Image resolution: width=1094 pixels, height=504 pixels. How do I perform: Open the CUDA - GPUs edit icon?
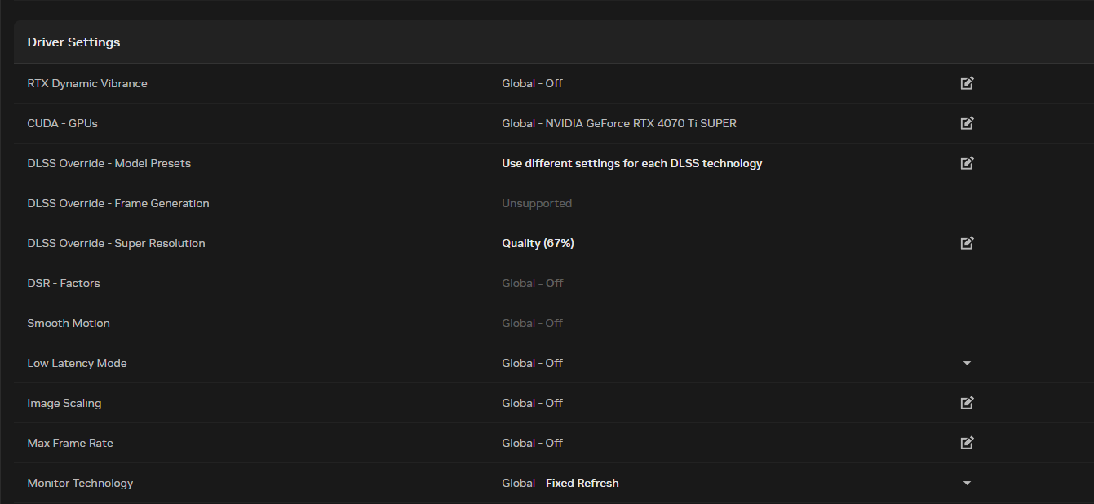click(x=967, y=123)
